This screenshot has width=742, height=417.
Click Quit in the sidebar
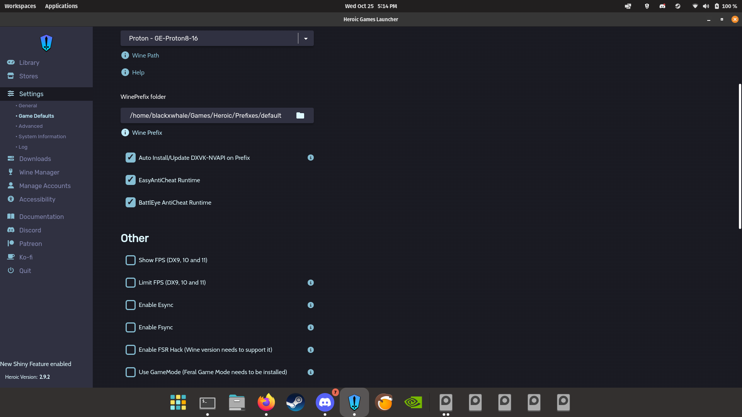(x=25, y=271)
